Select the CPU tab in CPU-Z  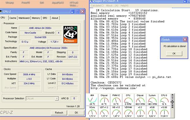[x=3, y=18]
